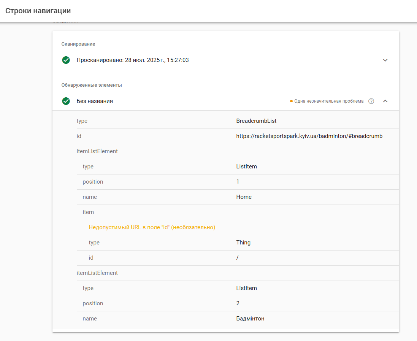This screenshot has height=341, width=417.
Task: Click the 'Строки навигации' page heading
Action: (38, 11)
